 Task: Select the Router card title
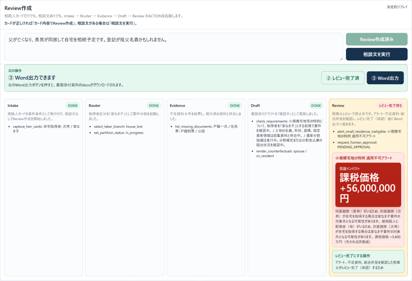pos(95,105)
